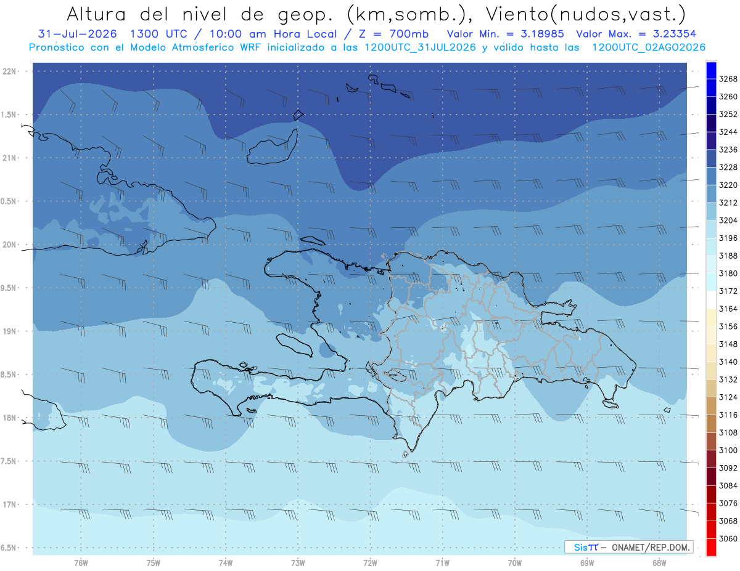Click the '68W' longitude label
This screenshot has height=571, width=740.
659,563
